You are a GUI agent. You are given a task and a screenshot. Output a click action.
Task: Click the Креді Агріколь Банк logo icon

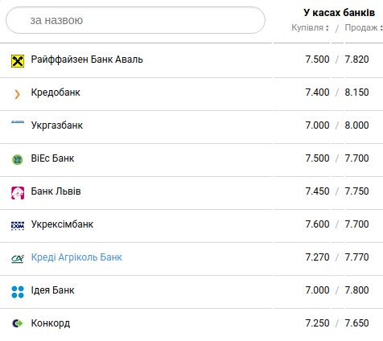(18, 259)
